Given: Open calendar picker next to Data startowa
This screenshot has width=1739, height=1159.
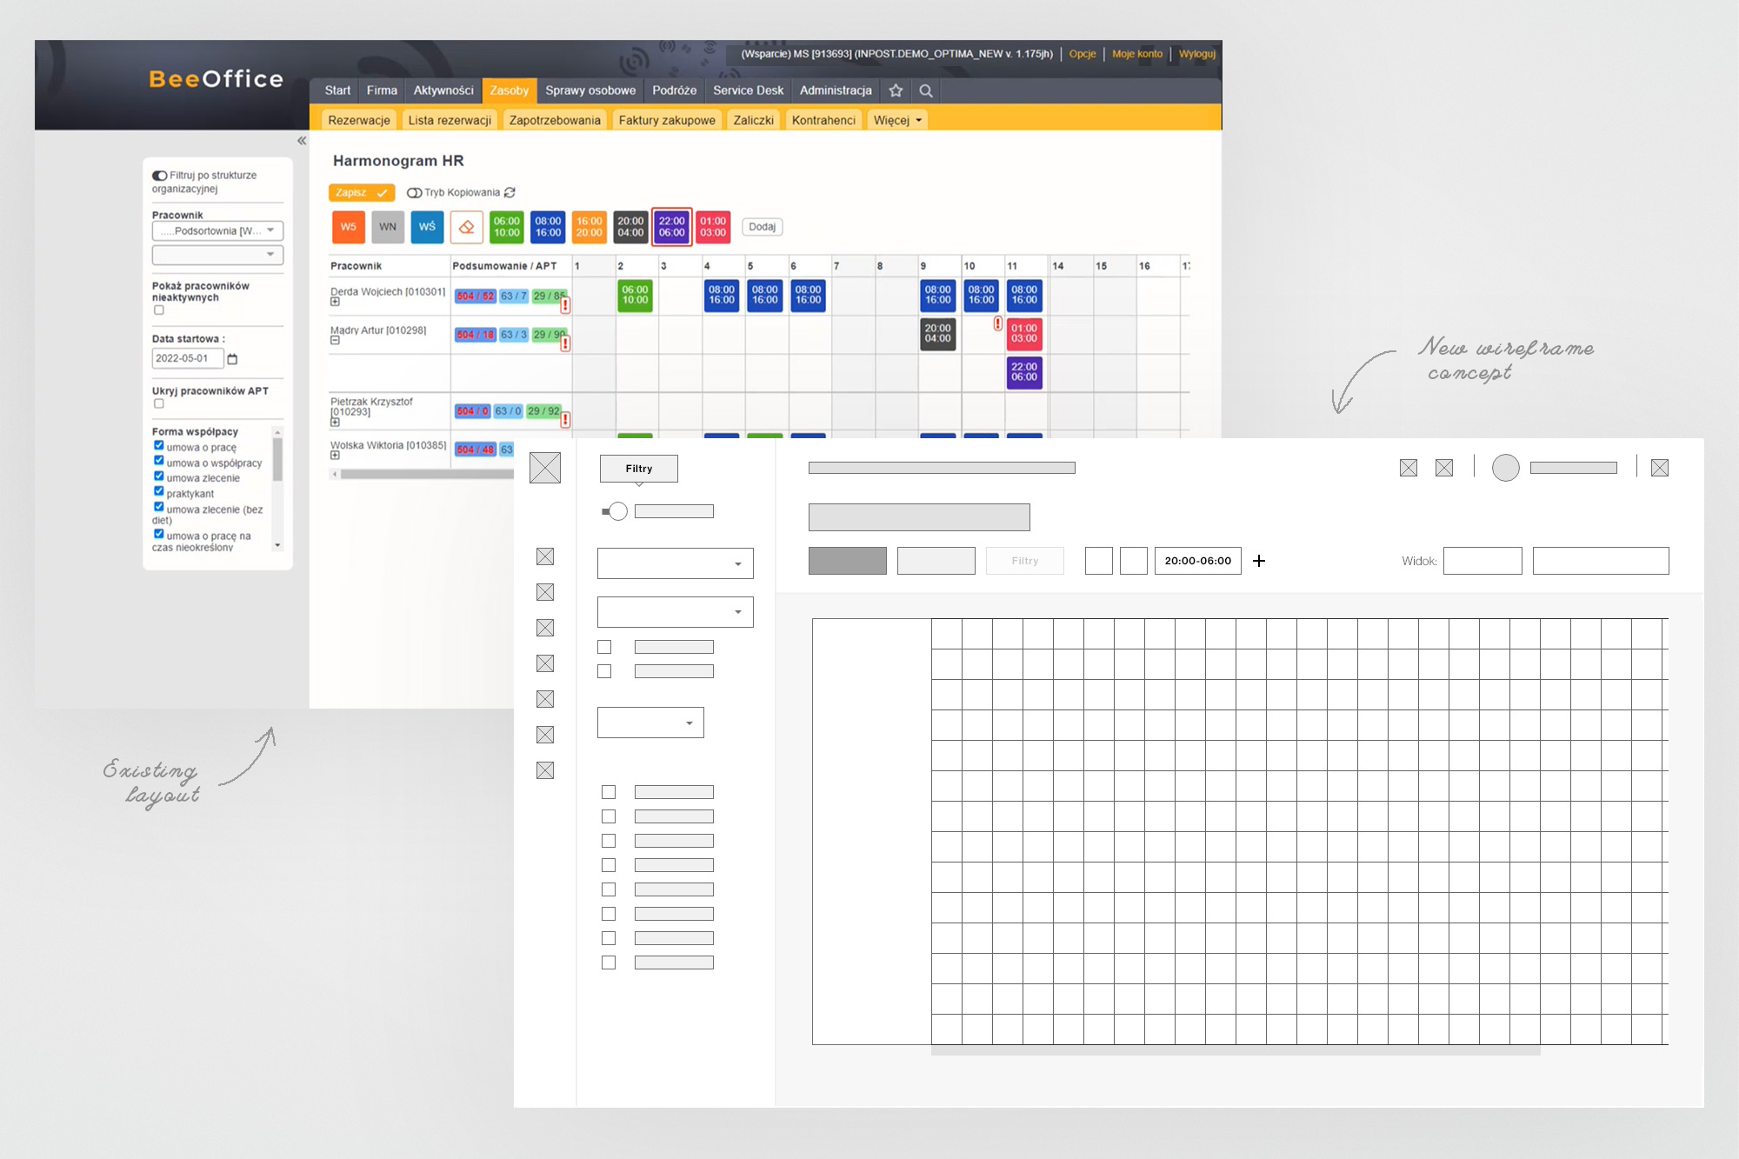Looking at the screenshot, I should (232, 359).
